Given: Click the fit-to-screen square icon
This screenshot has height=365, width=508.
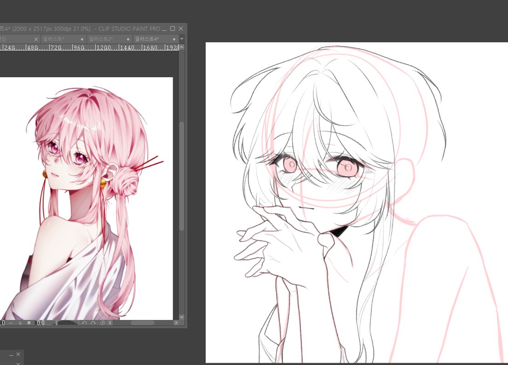Looking at the screenshot, I should (x=29, y=323).
